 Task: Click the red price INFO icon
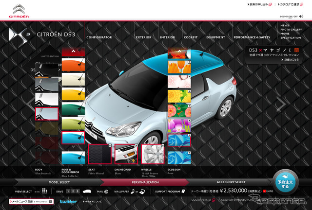[268, 192]
